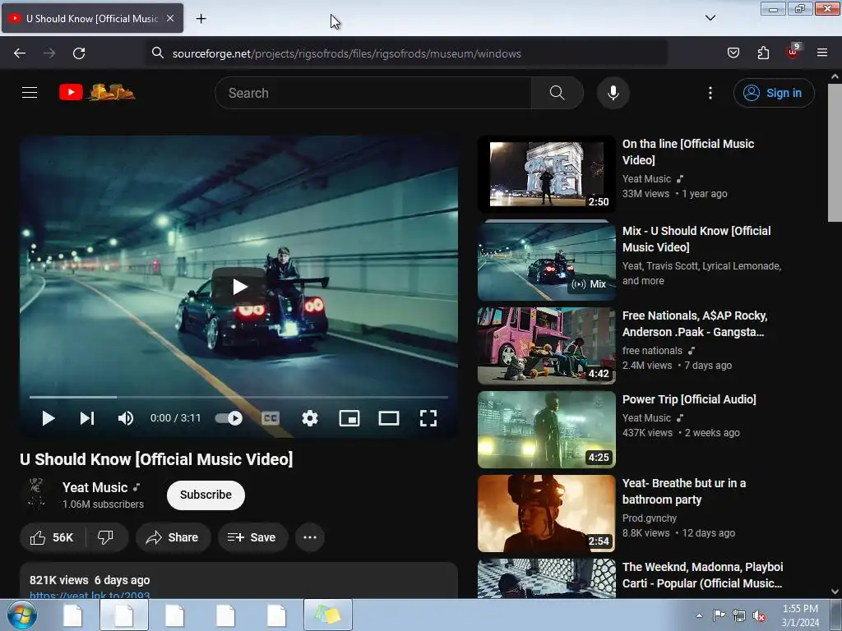Image resolution: width=842 pixels, height=631 pixels.
Task: Close the U Should Know tab
Action: (169, 18)
